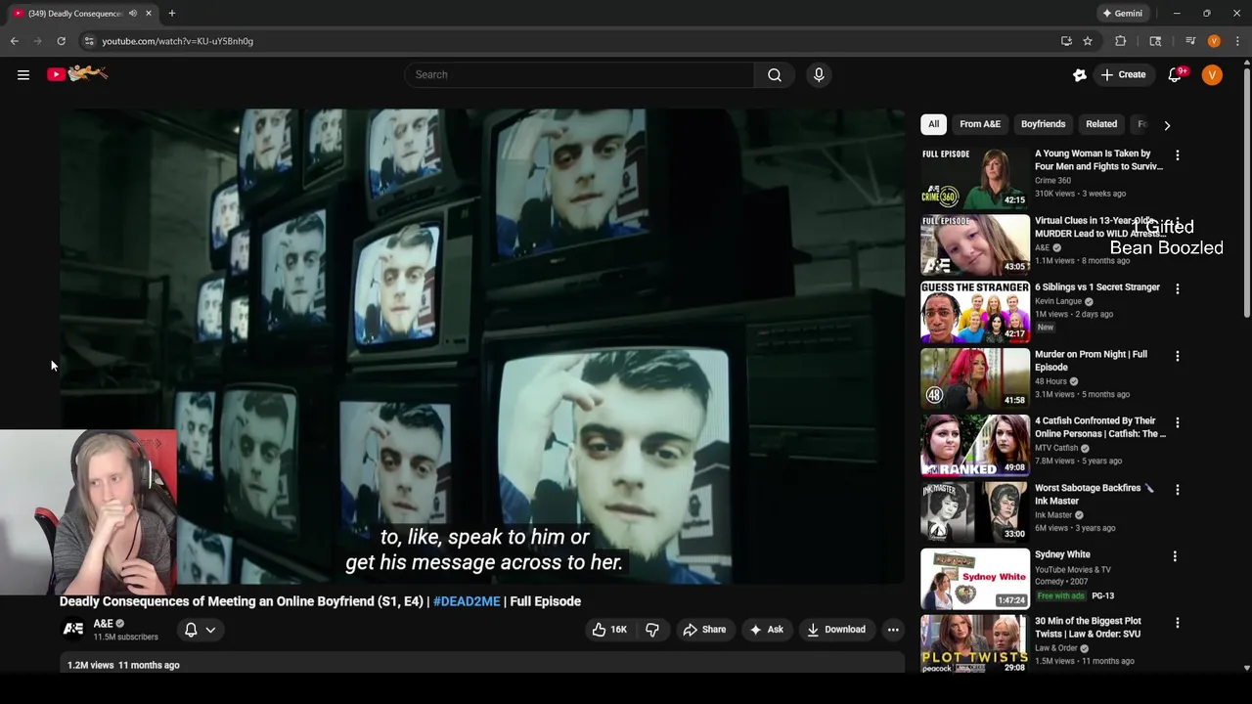Open the A&E channel avatar
Screen dimensions: 1252x704
pos(73,629)
